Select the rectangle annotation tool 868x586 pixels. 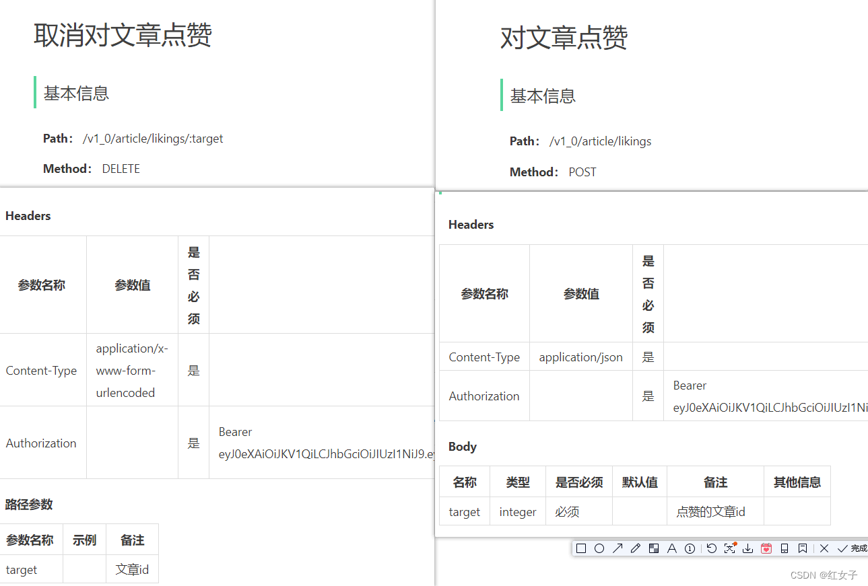[x=581, y=548]
